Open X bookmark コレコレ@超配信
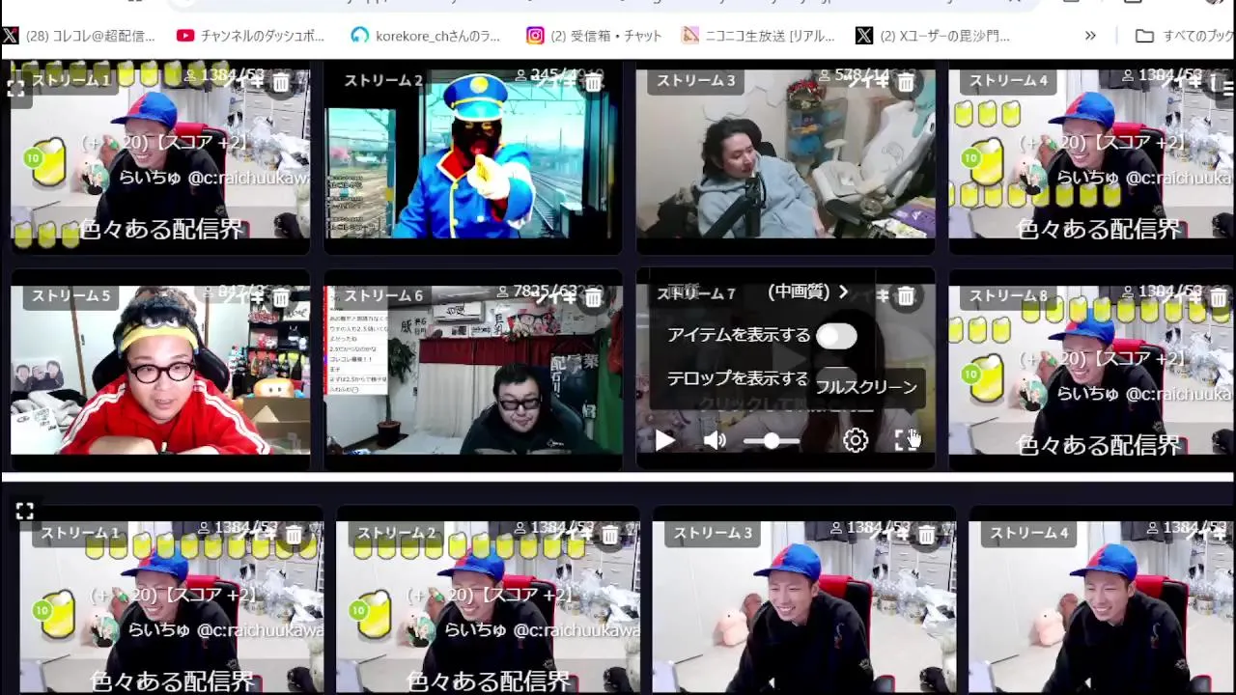 tap(79, 36)
